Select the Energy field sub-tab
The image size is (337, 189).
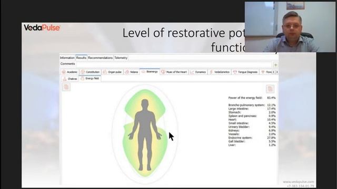tap(90, 78)
